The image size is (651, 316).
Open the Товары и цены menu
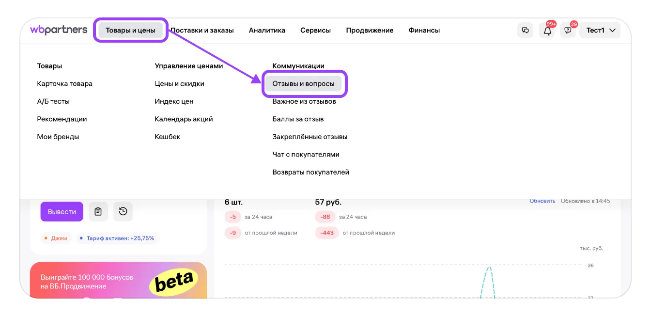130,30
